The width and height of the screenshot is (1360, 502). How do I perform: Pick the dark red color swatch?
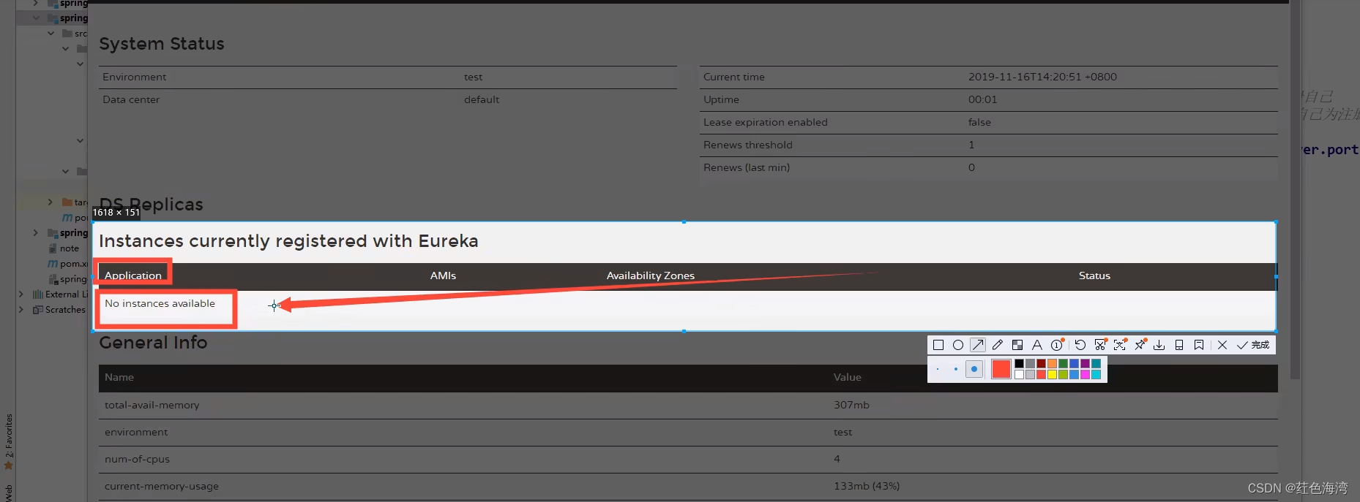coord(1041,363)
